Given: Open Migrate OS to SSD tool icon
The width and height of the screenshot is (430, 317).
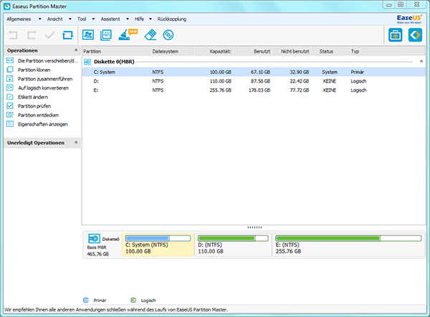Looking at the screenshot, I should 88,35.
